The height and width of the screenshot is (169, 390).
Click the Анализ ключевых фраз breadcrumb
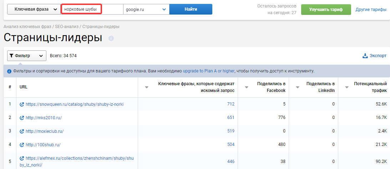click(x=27, y=26)
